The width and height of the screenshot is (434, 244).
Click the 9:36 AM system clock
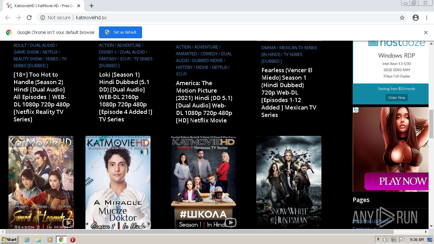click(x=417, y=240)
